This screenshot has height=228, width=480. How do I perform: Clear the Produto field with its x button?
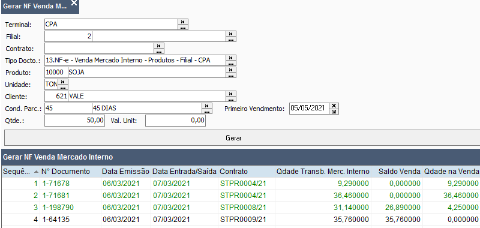(x=231, y=70)
